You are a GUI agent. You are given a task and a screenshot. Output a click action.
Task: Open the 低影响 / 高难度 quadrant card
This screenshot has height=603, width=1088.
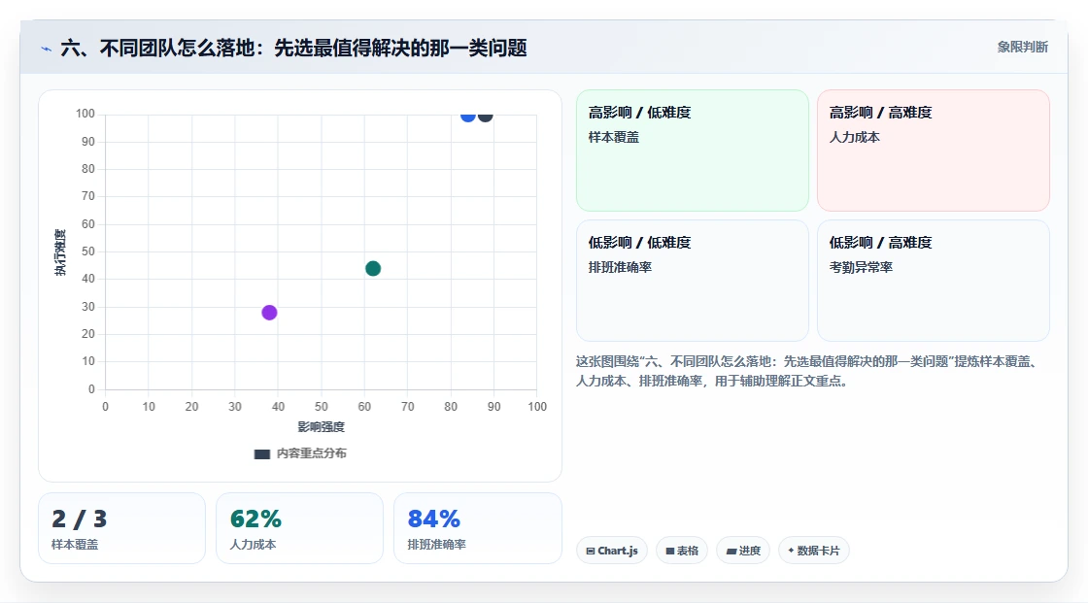pos(934,281)
